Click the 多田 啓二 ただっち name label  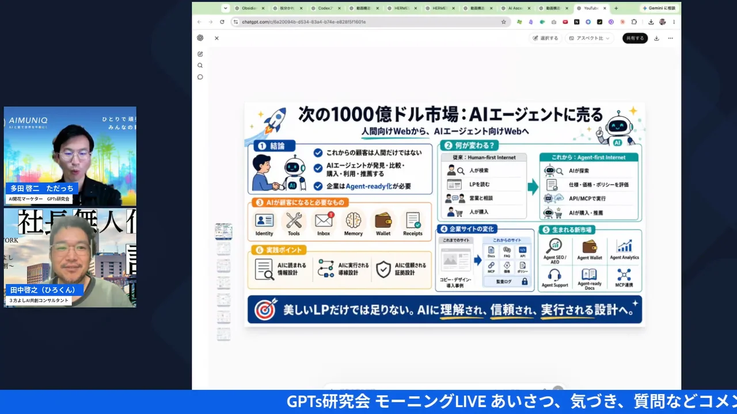[42, 189]
